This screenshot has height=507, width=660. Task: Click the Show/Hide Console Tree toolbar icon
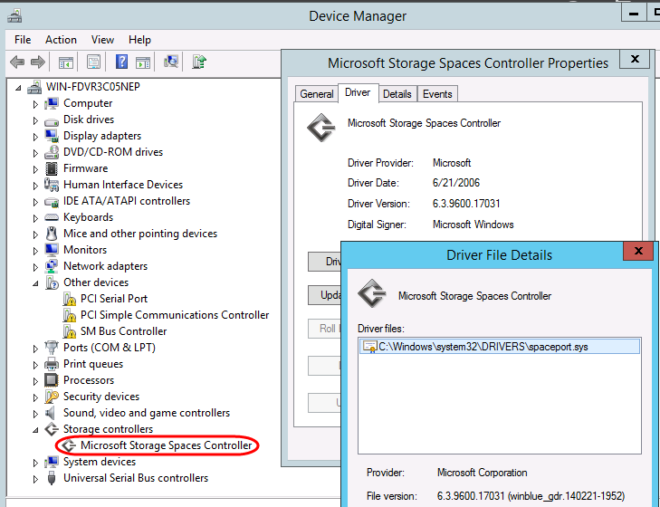pos(66,62)
